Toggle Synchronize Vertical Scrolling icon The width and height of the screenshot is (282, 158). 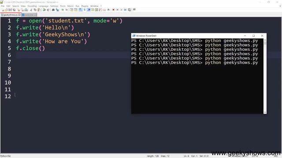point(71,10)
